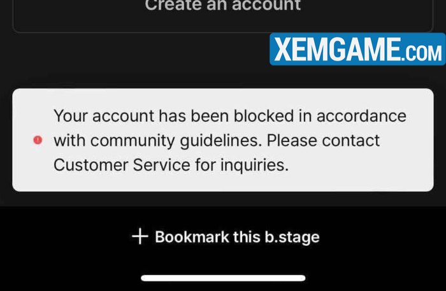Tap the word account in the Create button
The width and height of the screenshot is (446, 291).
click(266, 5)
